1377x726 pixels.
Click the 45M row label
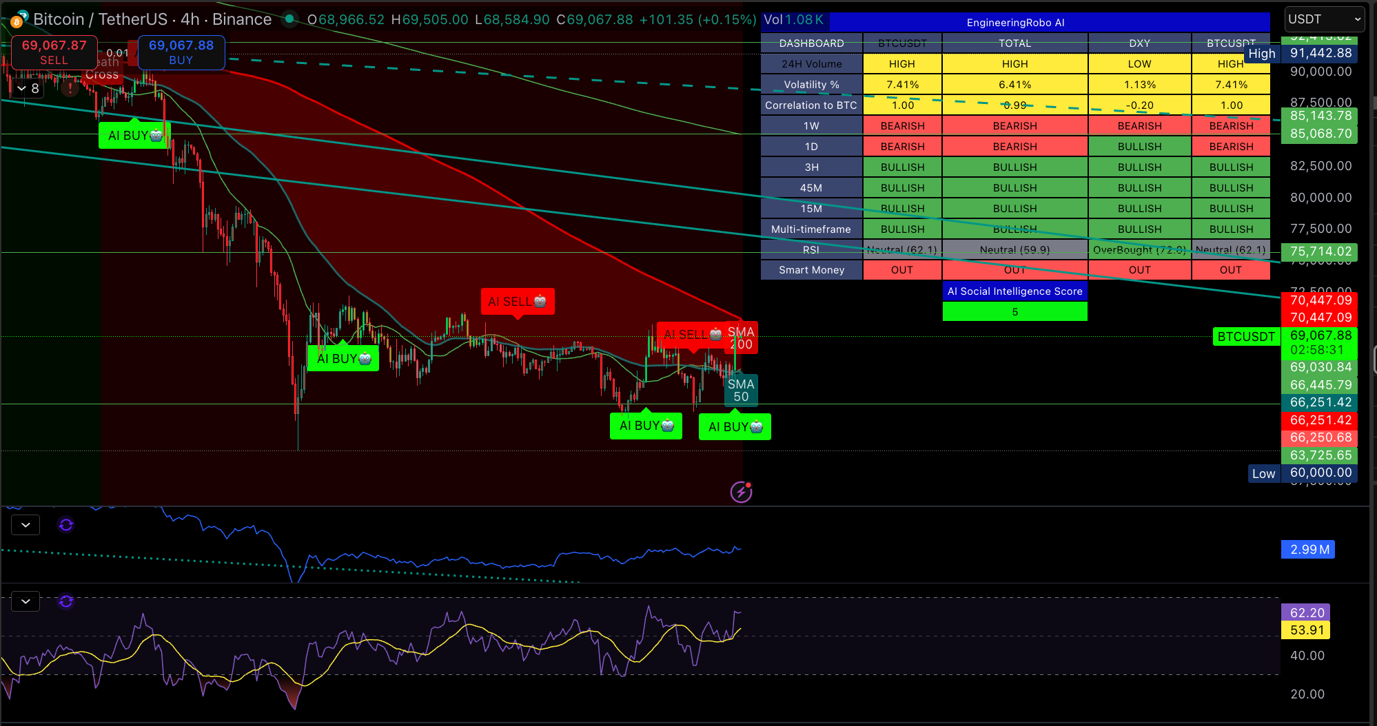pos(811,187)
